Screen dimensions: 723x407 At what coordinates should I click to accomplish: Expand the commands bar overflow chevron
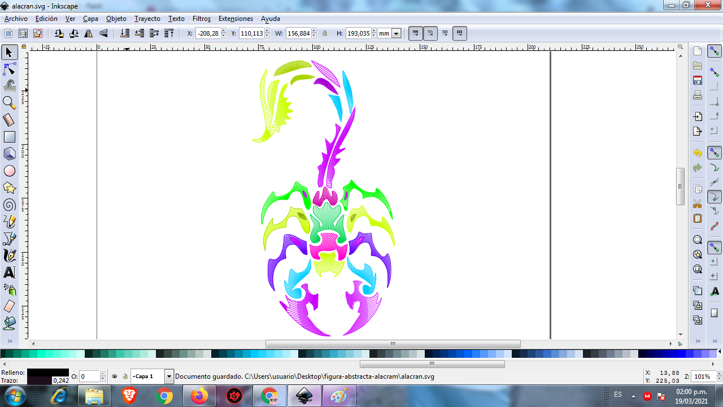point(698,341)
